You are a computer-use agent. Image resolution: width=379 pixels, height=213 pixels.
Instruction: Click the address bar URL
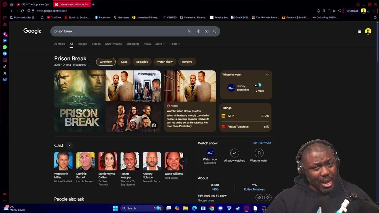click(52, 11)
